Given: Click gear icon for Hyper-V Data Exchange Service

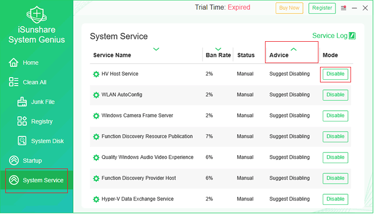Looking at the screenshot, I should tap(96, 199).
